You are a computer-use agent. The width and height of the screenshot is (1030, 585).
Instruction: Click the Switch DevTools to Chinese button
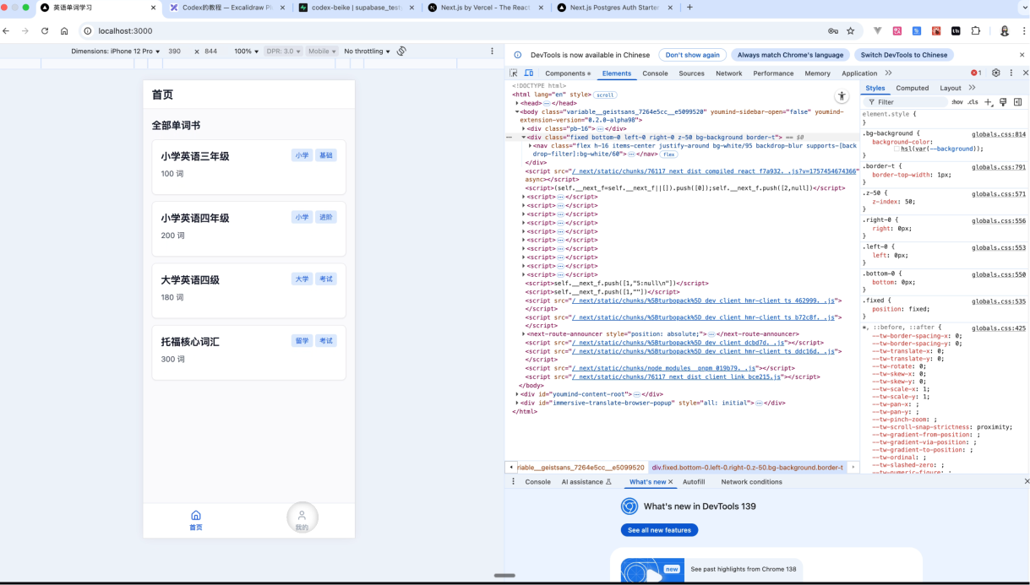[x=903, y=55]
